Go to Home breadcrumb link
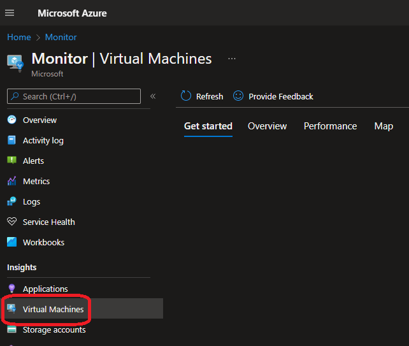The height and width of the screenshot is (346, 409). tap(18, 38)
